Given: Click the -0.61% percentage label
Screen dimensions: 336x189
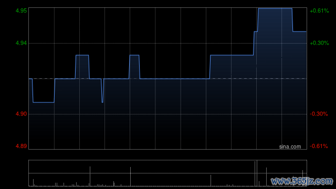Looking at the screenshot, I should click(x=319, y=146).
